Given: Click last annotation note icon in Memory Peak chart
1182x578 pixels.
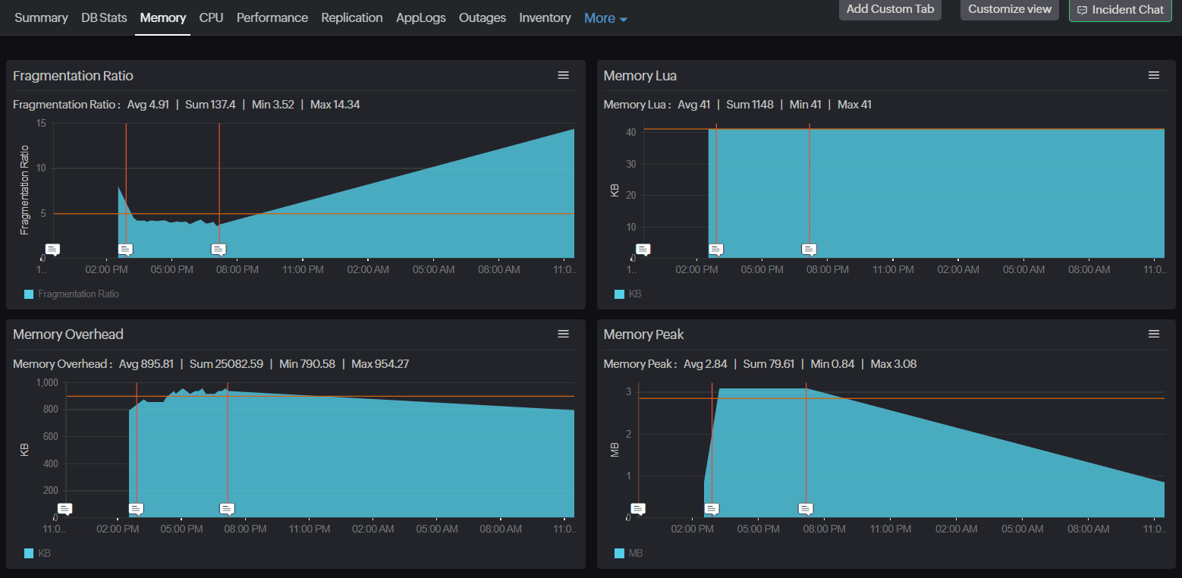Looking at the screenshot, I should (806, 508).
